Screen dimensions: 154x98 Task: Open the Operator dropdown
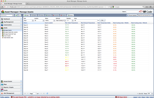(x=70, y=20)
